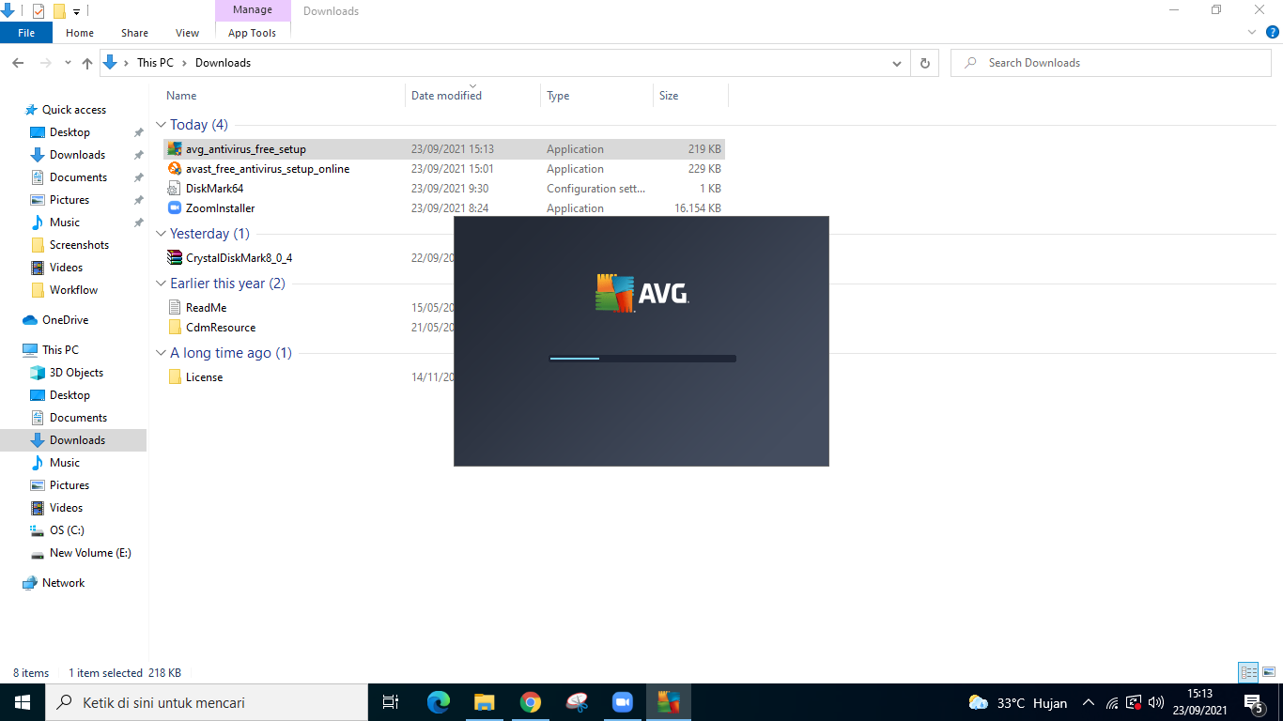Start the Zoom app from the taskbar
Viewport: 1283px width, 721px height.
(x=622, y=701)
